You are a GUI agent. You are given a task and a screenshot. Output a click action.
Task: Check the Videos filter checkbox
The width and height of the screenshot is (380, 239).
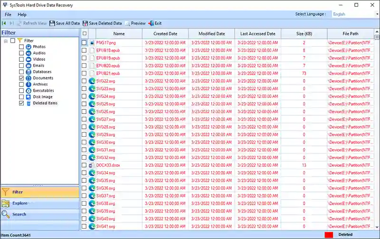tap(21, 59)
